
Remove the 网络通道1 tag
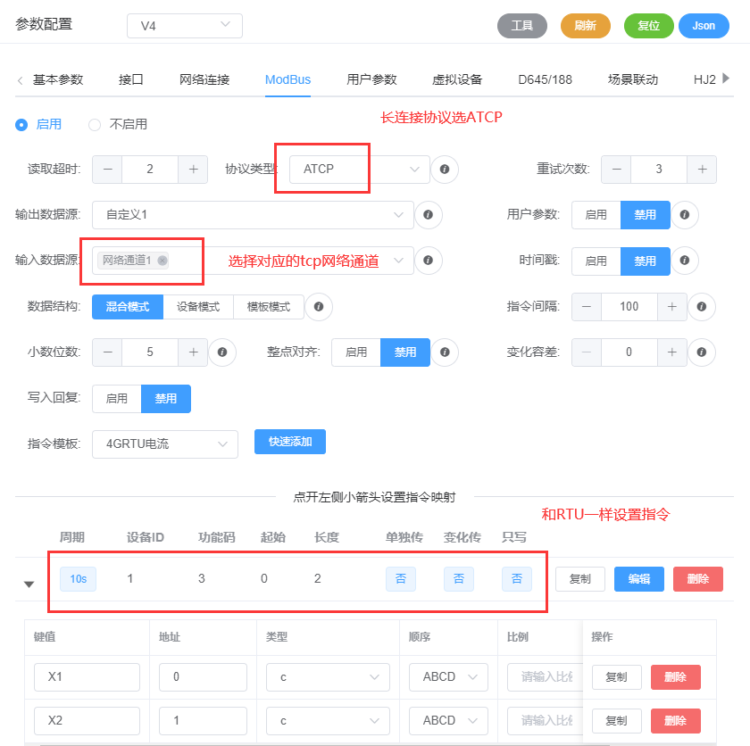tap(162, 261)
